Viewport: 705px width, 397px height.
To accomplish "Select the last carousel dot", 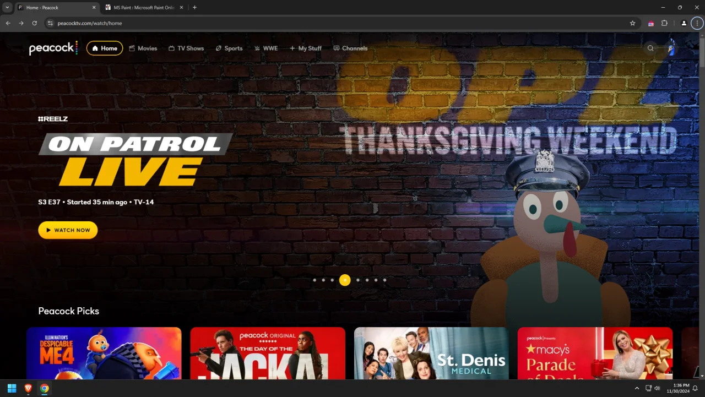I will tap(384, 280).
